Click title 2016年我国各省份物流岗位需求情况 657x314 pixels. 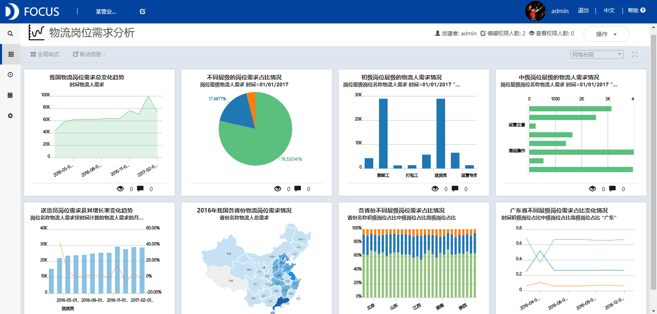pyautogui.click(x=244, y=210)
